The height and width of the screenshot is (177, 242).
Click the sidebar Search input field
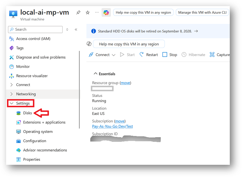click(35, 29)
